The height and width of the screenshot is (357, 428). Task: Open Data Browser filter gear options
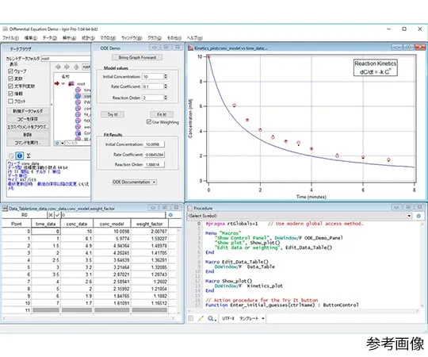coord(57,143)
